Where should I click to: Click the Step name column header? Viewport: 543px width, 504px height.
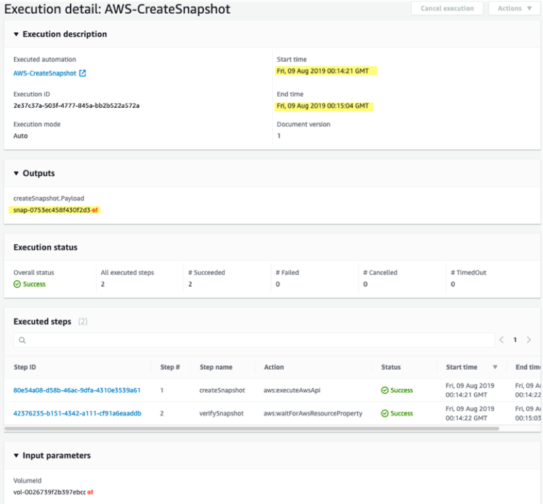pos(215,367)
